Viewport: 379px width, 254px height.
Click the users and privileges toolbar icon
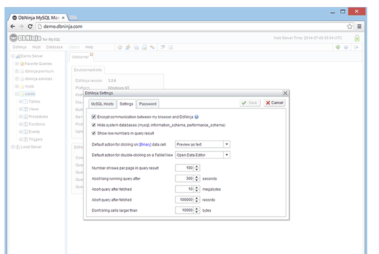click(x=128, y=47)
